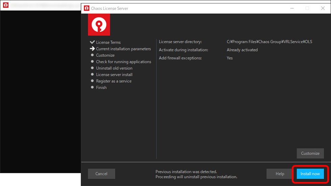
Task: Select Uninstall old version step
Action: coord(114,68)
